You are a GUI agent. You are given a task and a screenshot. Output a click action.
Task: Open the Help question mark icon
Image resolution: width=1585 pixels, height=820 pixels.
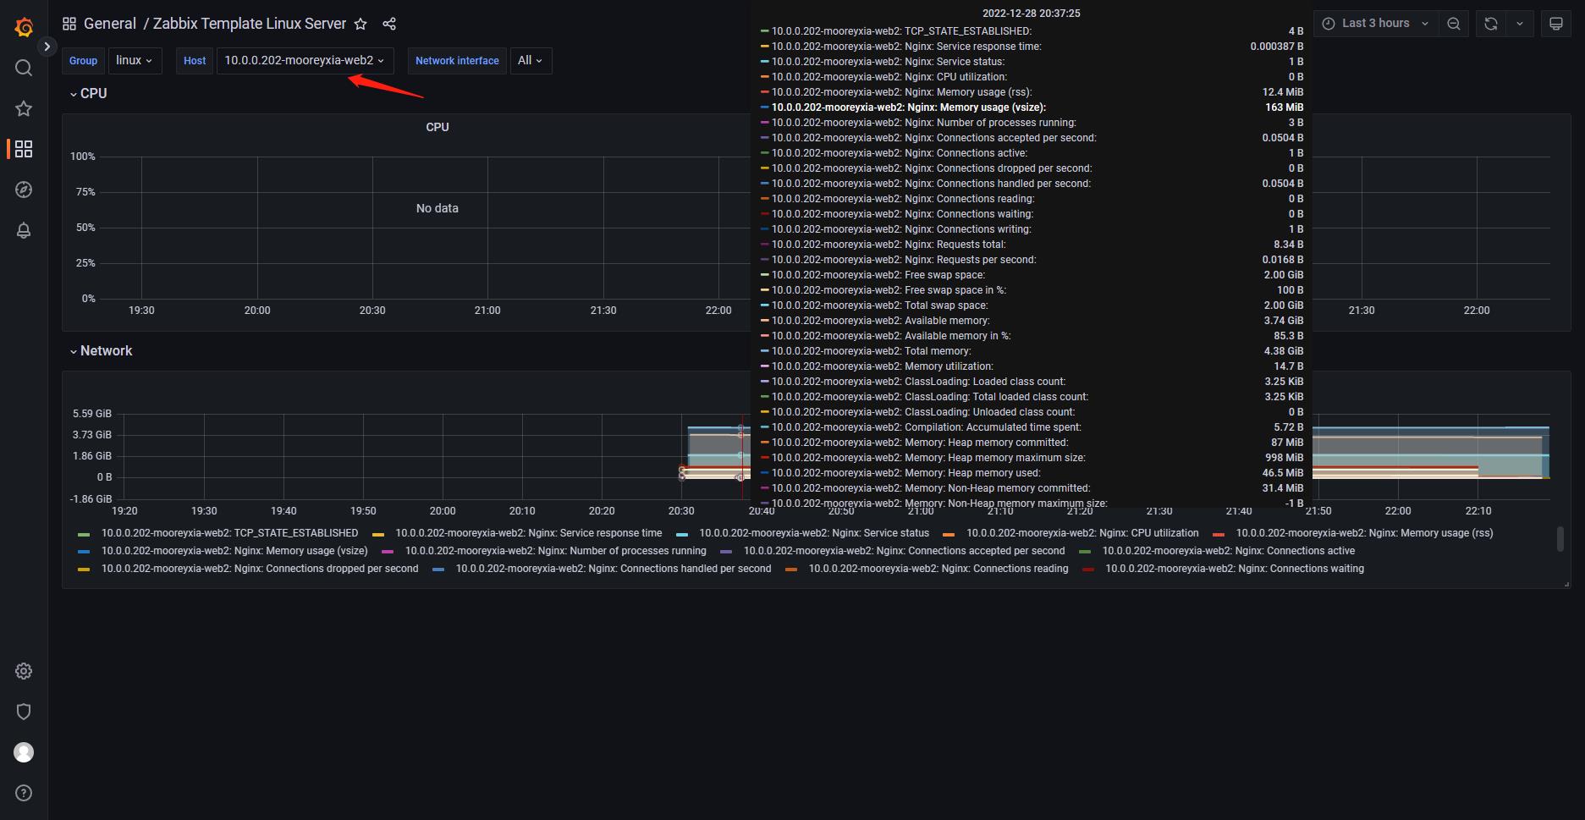24,793
